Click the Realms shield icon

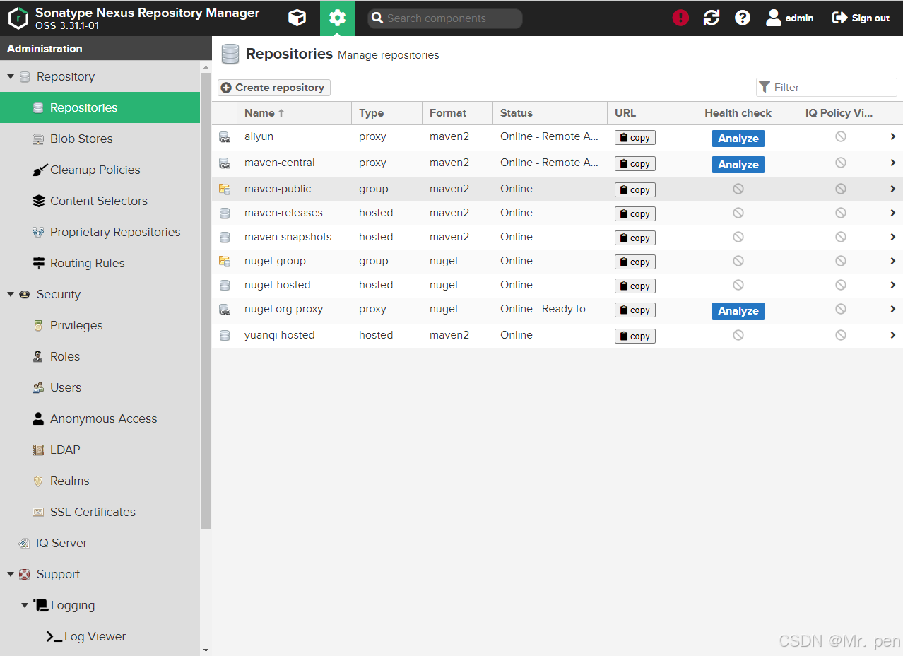[x=38, y=481]
